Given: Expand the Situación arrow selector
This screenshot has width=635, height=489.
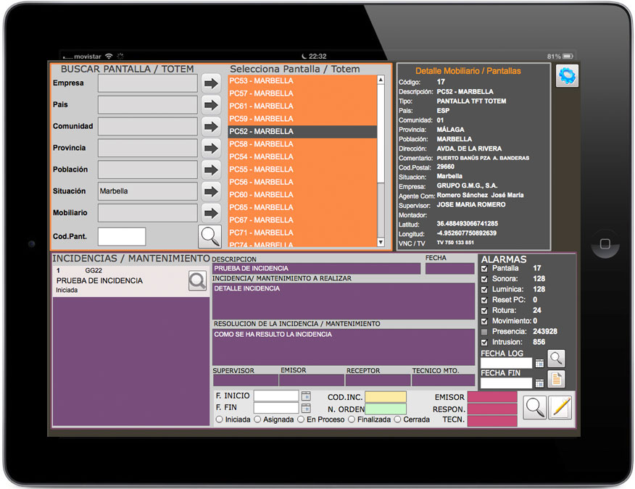Looking at the screenshot, I should click(x=211, y=192).
